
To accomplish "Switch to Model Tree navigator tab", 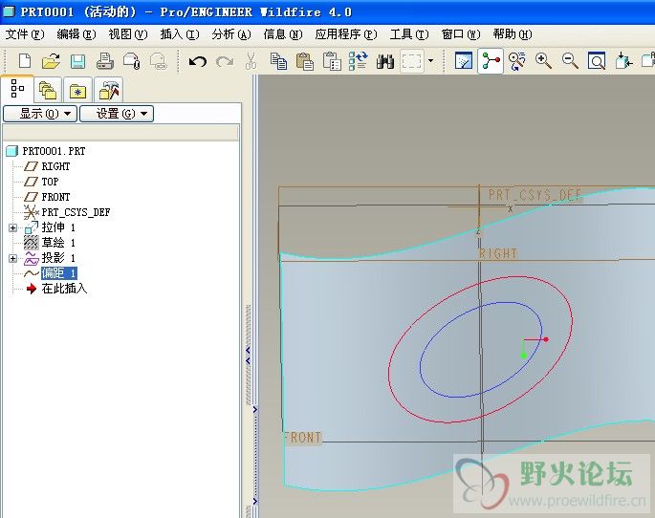I will 17,89.
